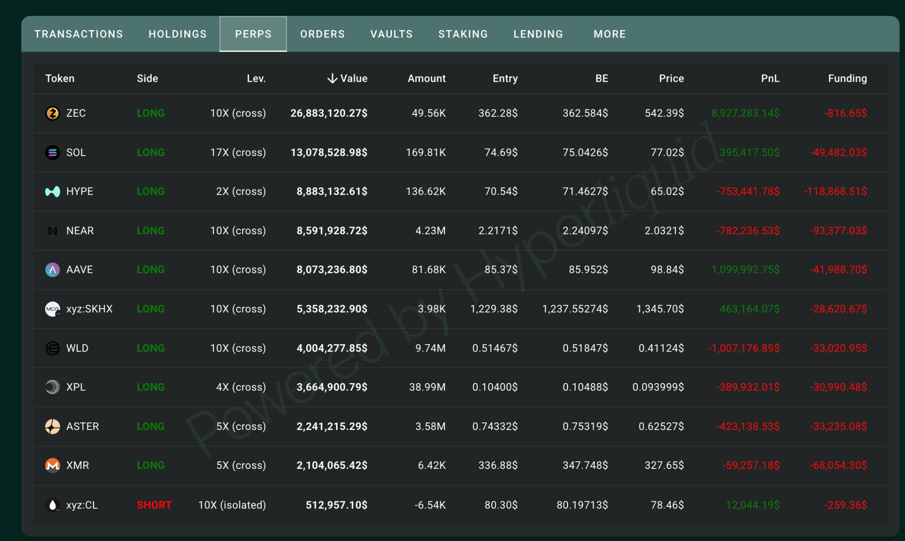Viewport: 905px width, 541px height.
Task: Click the WLD token icon
Action: point(53,348)
